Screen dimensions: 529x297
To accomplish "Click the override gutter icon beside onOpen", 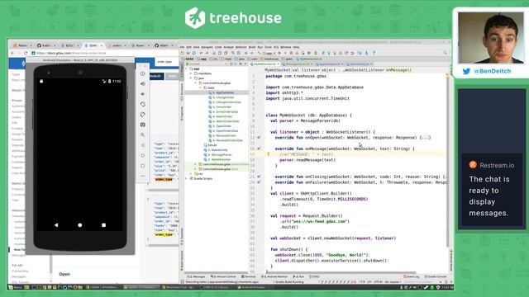I will tap(259, 138).
